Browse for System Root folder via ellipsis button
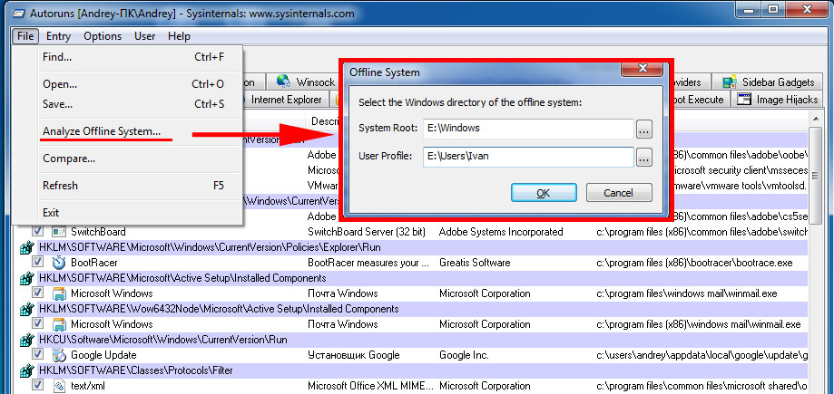834x394 pixels. pos(643,129)
